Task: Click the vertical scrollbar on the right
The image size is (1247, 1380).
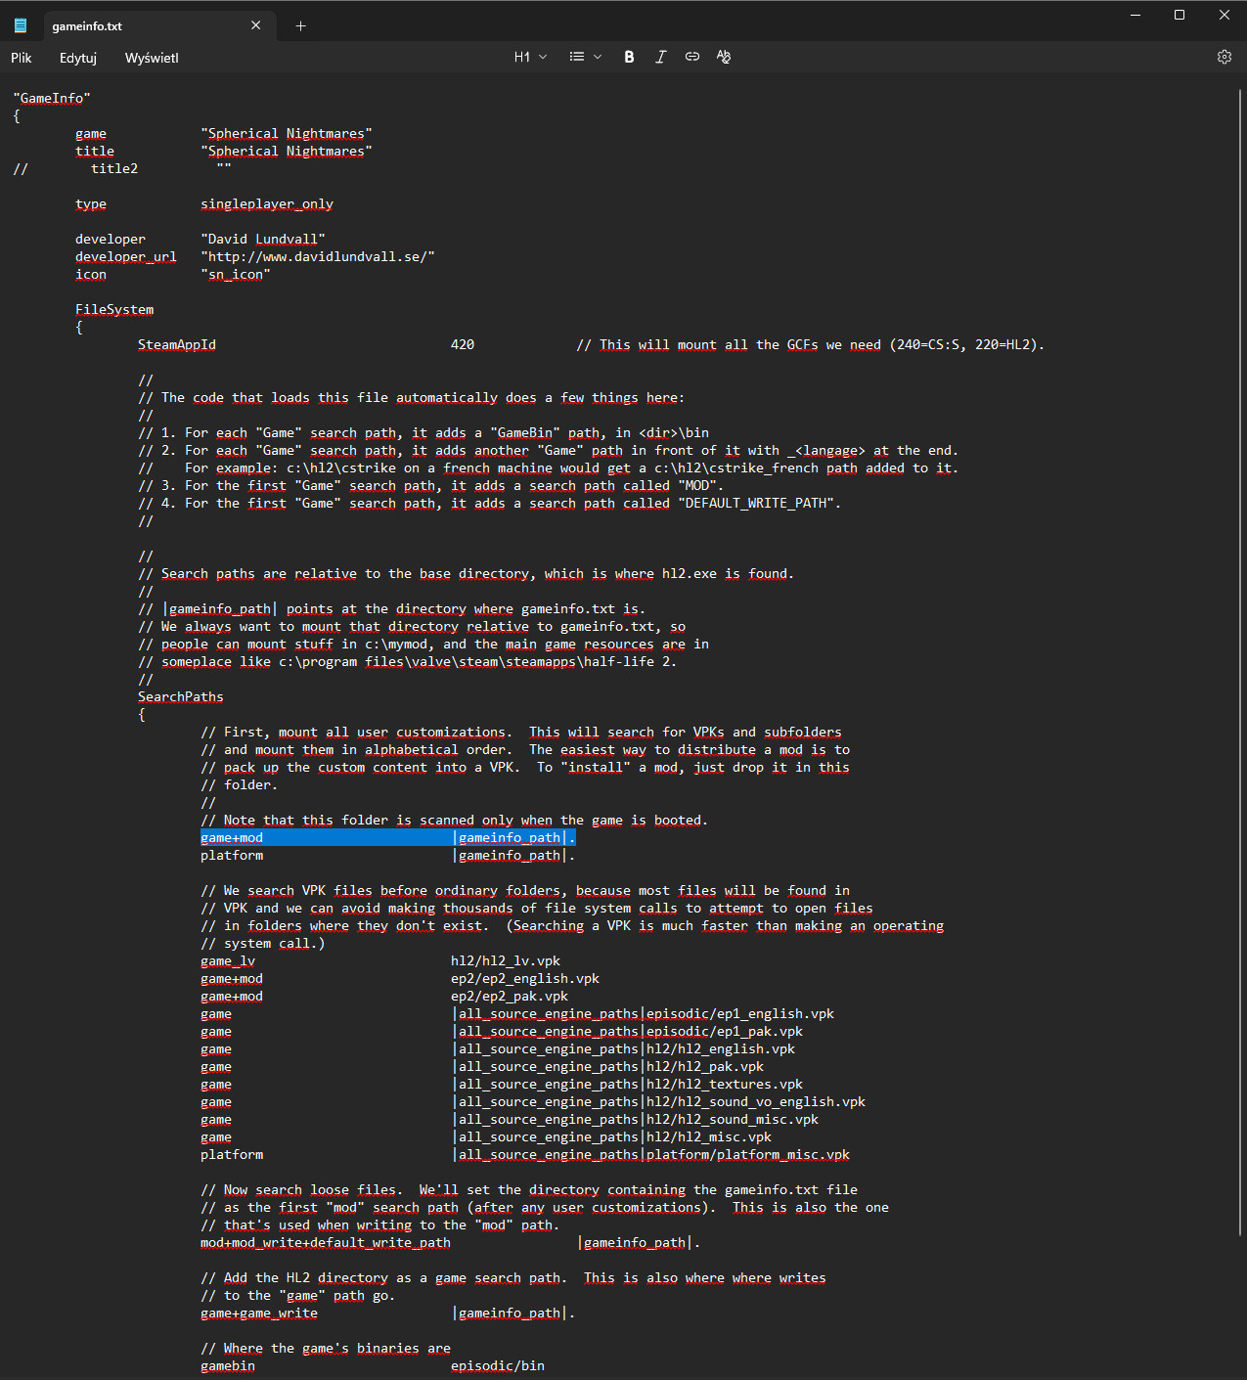Action: 1240,587
